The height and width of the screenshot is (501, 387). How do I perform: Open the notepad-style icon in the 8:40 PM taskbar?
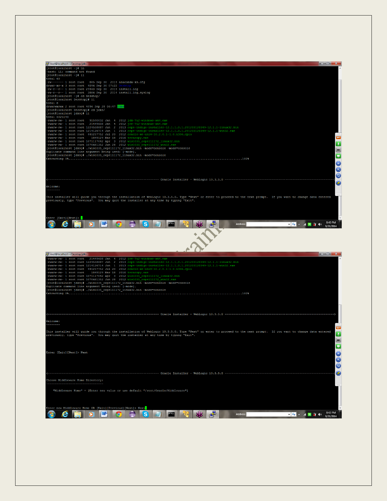coord(158,224)
